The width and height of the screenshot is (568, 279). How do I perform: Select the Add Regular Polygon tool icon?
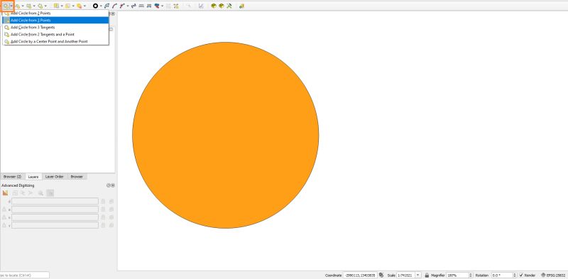tap(40, 6)
